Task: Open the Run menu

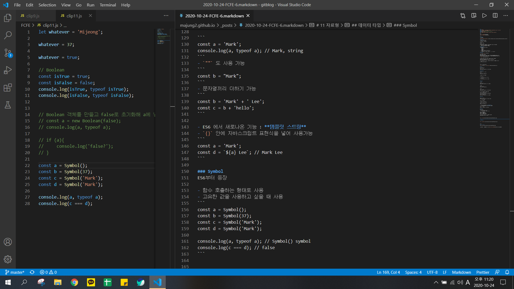Action: point(90,5)
